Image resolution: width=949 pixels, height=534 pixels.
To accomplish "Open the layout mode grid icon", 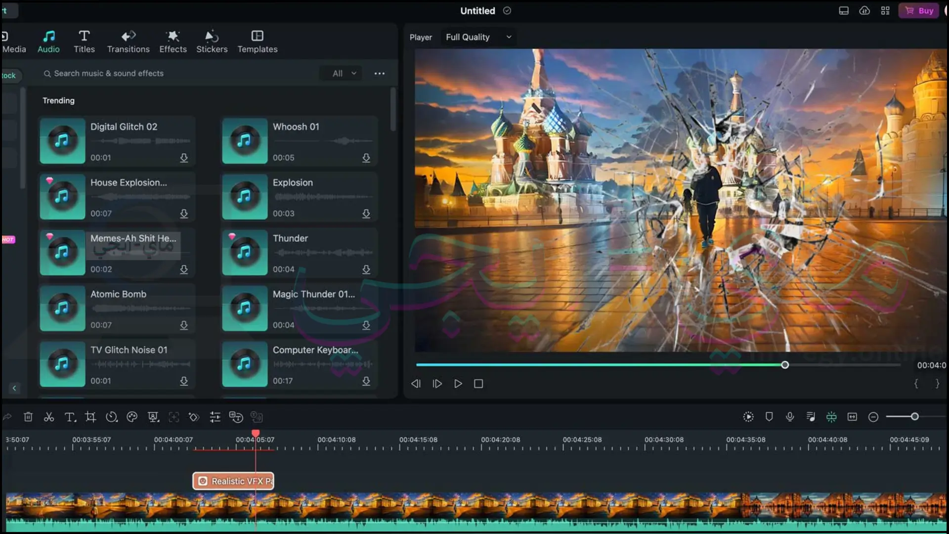I will coord(885,10).
